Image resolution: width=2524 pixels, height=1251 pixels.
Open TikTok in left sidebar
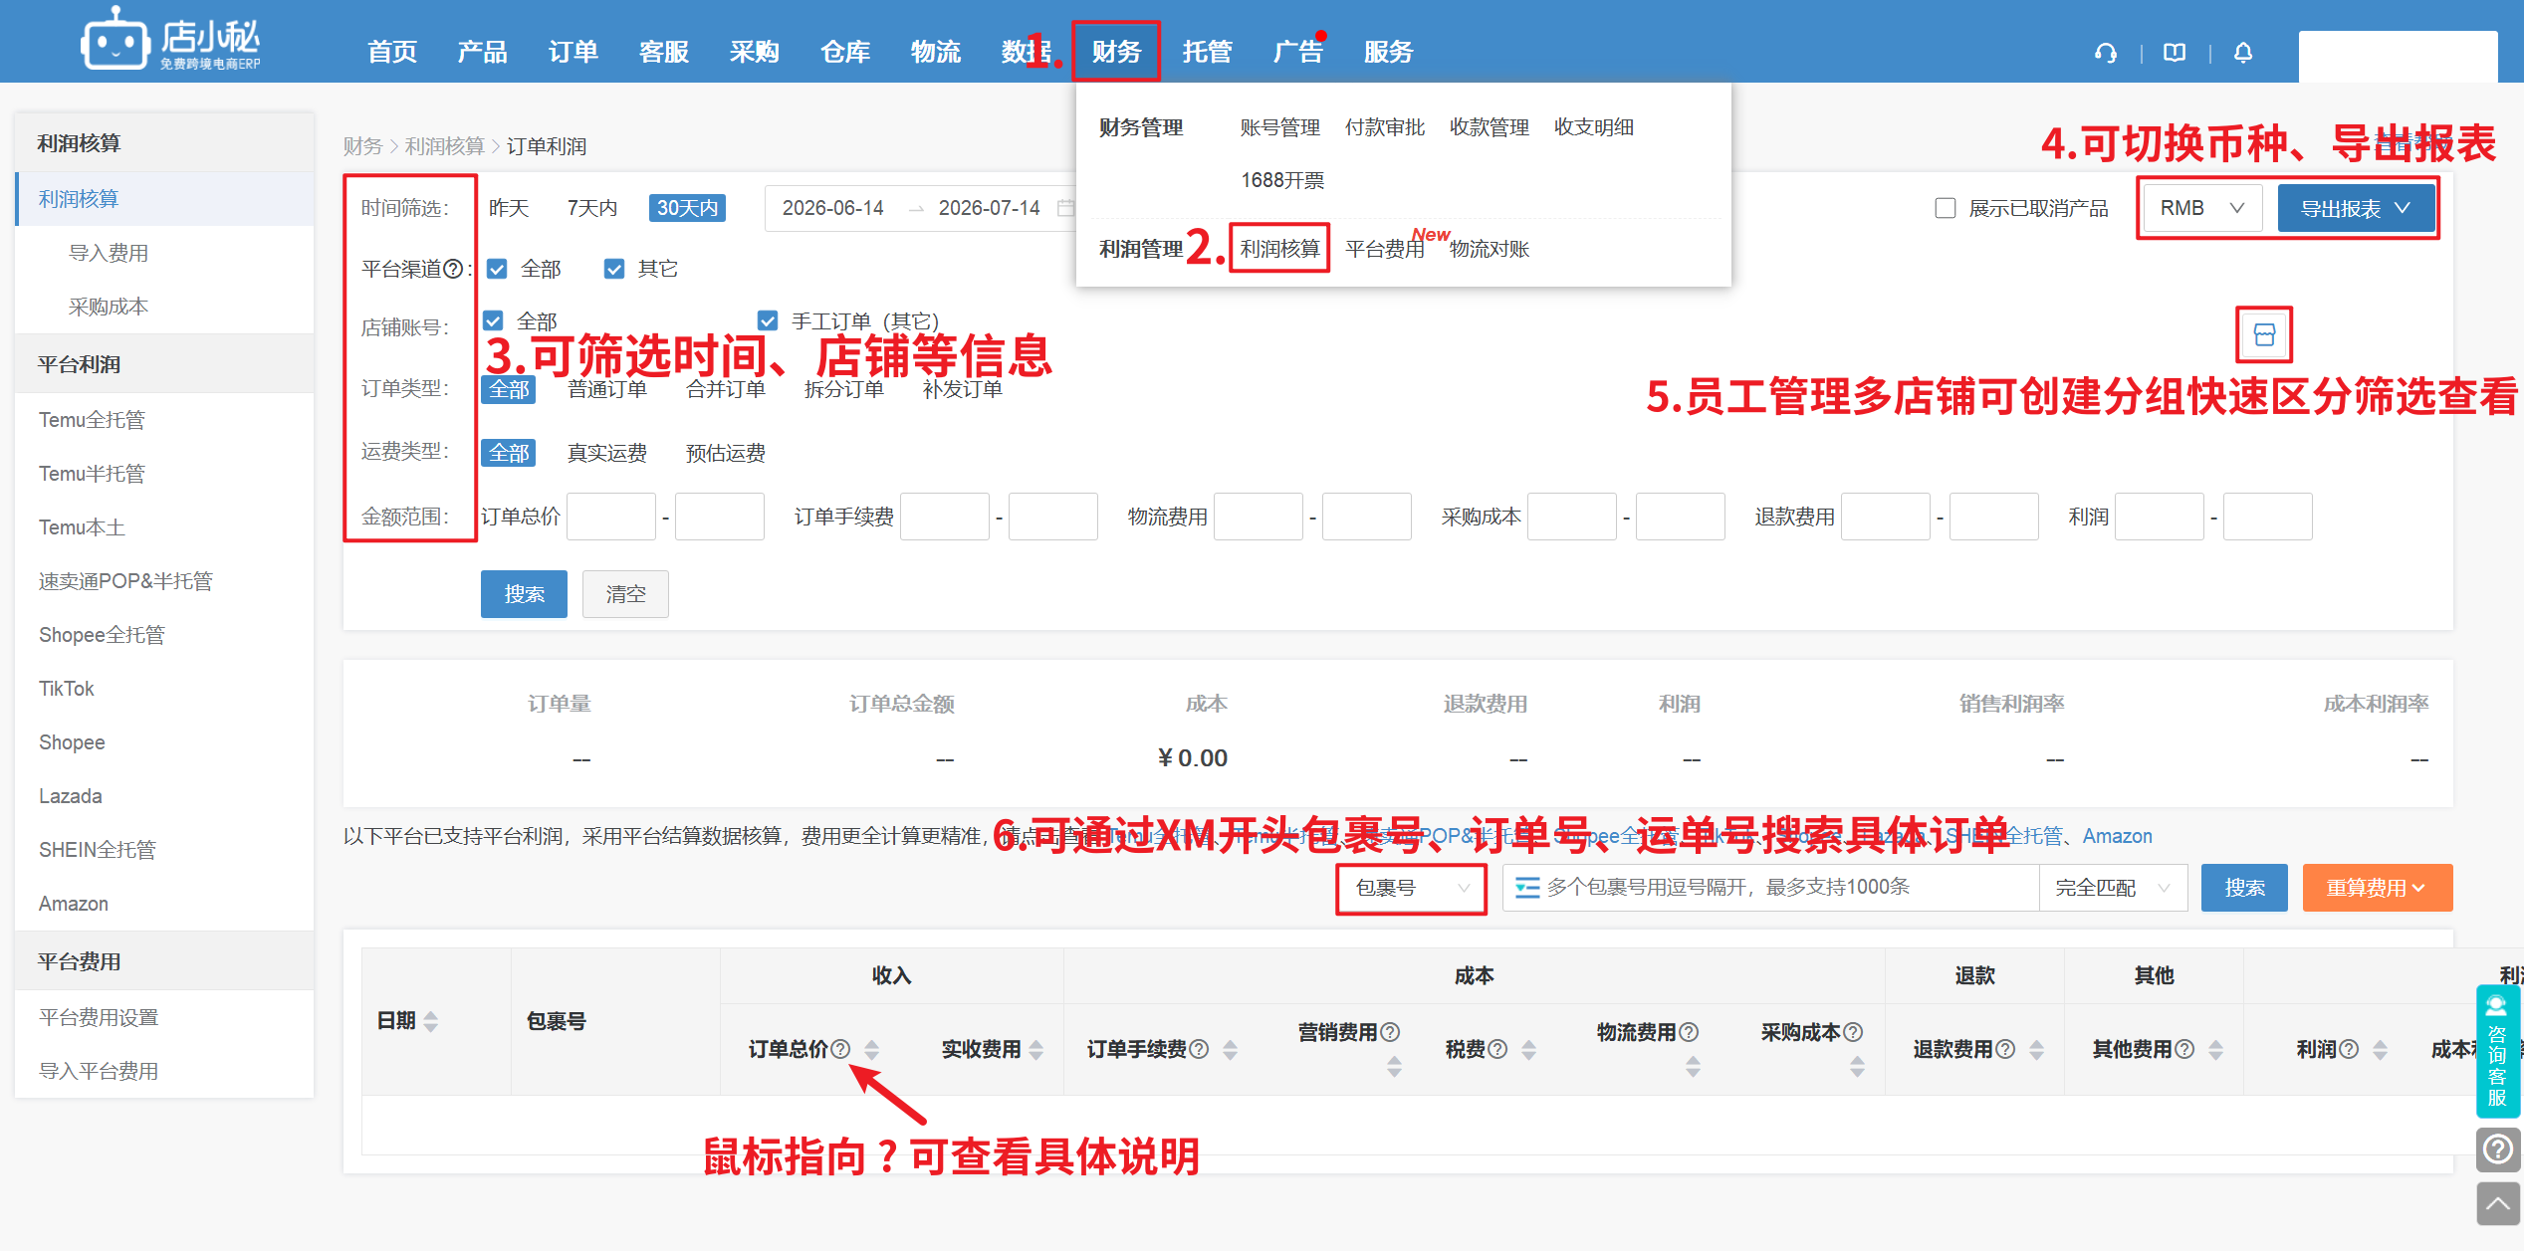[67, 689]
